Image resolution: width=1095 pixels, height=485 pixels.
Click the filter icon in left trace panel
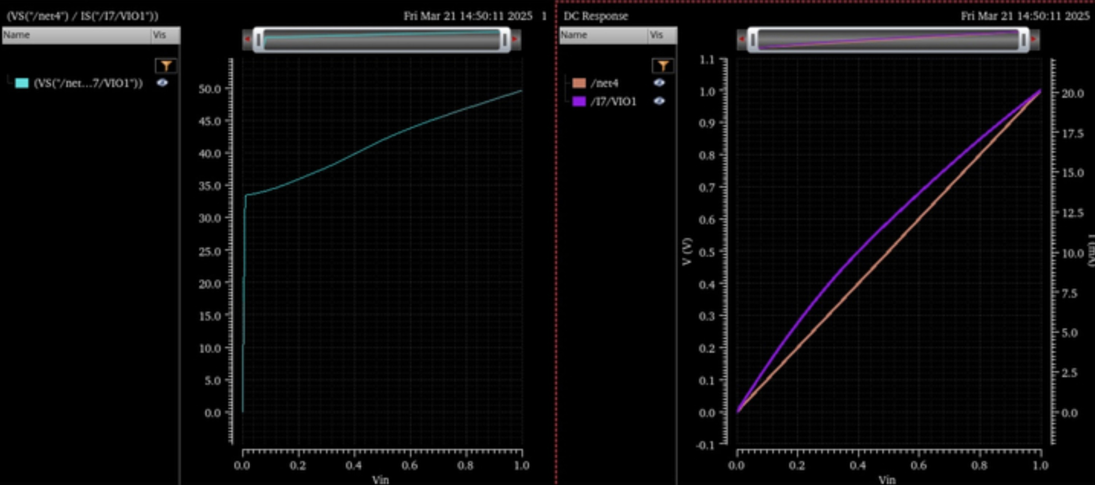[x=166, y=66]
